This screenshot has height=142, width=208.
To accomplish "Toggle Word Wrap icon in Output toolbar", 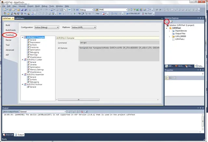I will click(x=86, y=112).
